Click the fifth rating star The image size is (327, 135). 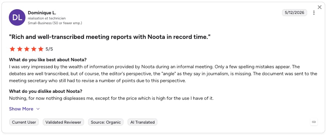tap(41, 49)
